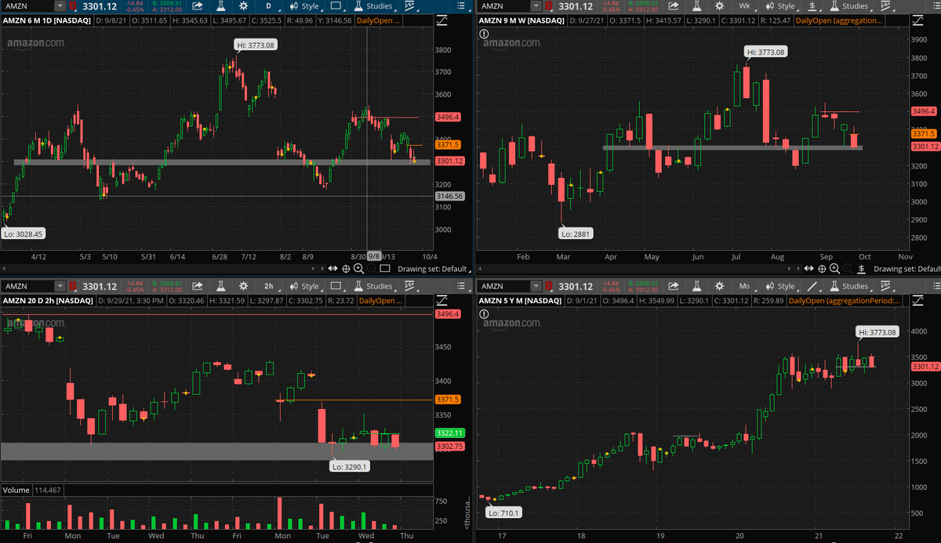Screen dimensions: 941x543
Task: Open symbol dropdown arrow on daily chart
Action: 60,6
